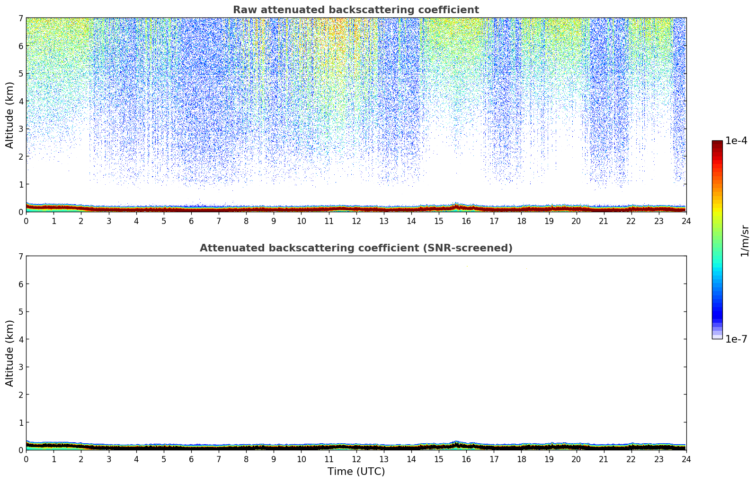
Task: Click hour 18 tick label on top plot
Action: click(521, 221)
